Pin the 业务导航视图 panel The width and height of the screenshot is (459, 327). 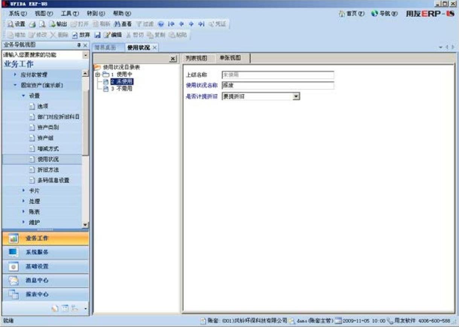(x=79, y=45)
